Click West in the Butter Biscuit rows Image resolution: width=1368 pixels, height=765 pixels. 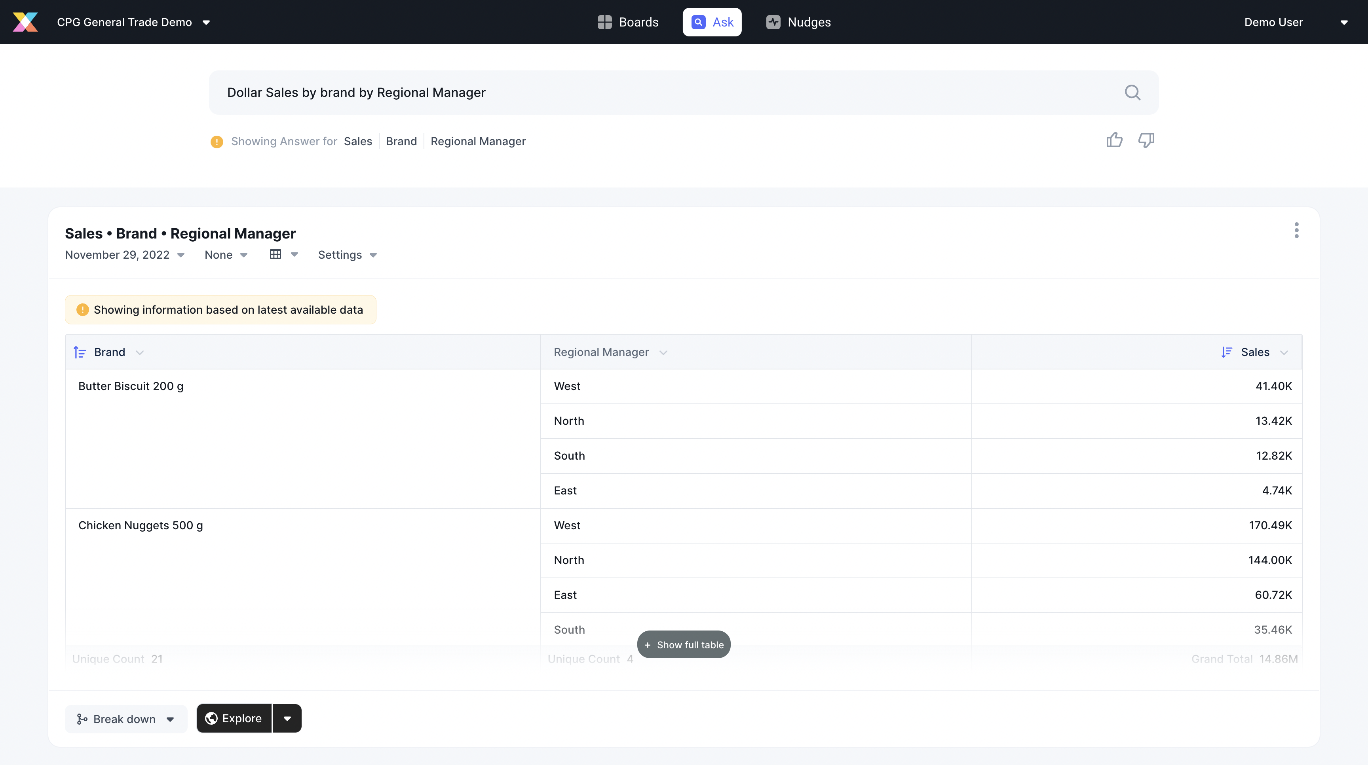tap(567, 386)
